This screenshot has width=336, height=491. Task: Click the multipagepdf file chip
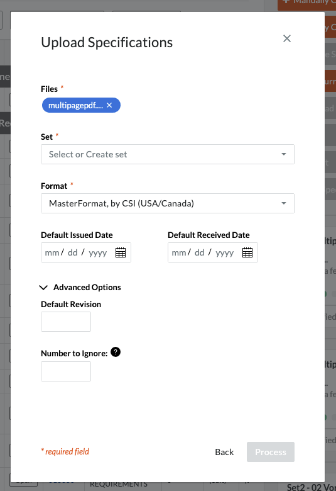pyautogui.click(x=75, y=105)
